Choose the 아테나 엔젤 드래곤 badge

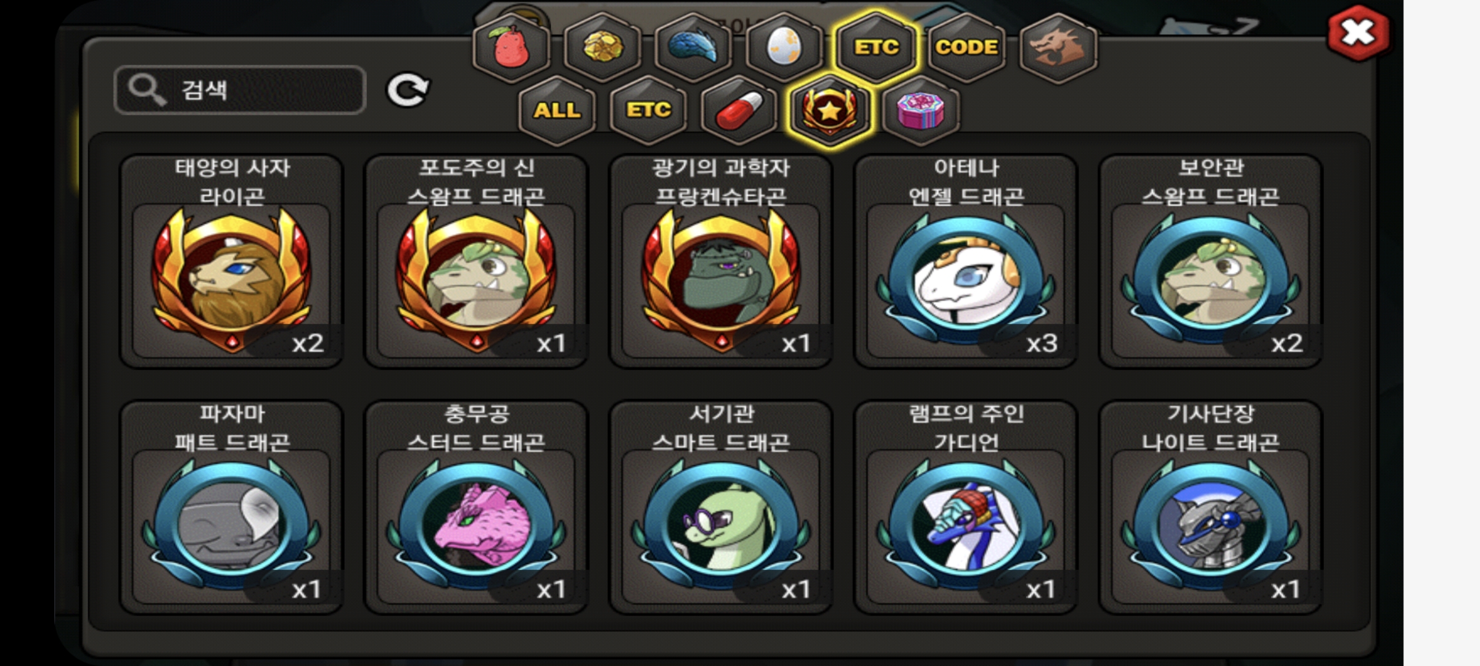tap(966, 261)
